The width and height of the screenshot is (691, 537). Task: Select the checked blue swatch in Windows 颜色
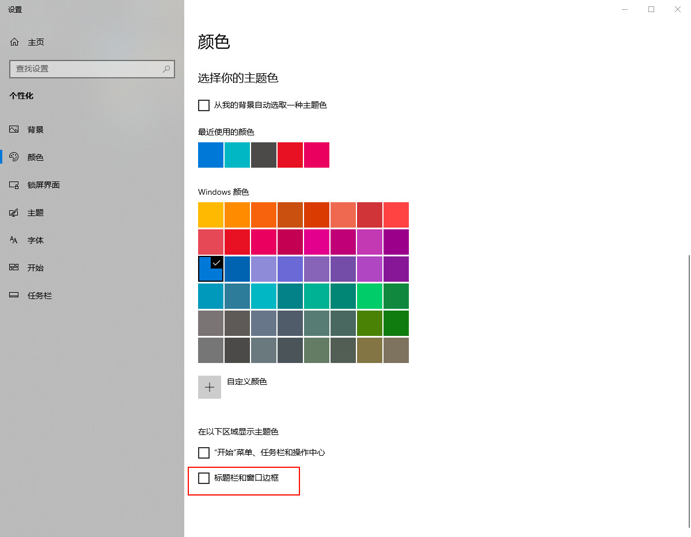(x=211, y=269)
